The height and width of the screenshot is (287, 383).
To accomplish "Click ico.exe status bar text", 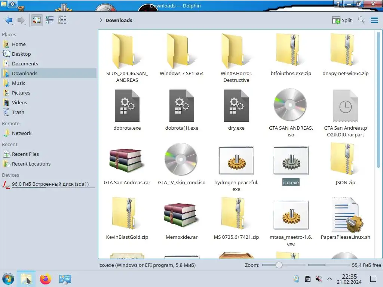I will pyautogui.click(x=147, y=265).
